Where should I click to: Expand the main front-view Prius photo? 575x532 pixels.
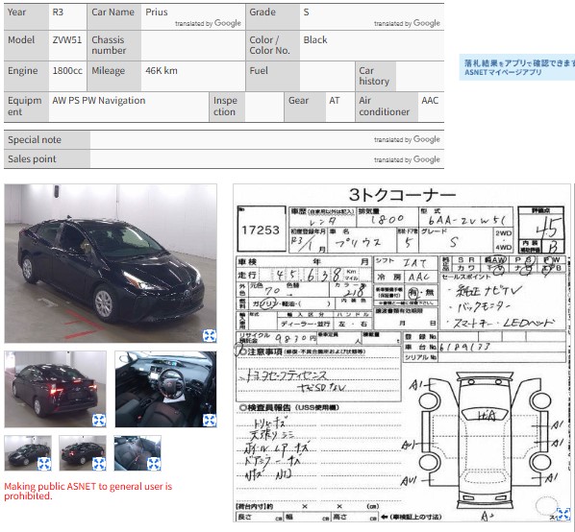click(210, 335)
